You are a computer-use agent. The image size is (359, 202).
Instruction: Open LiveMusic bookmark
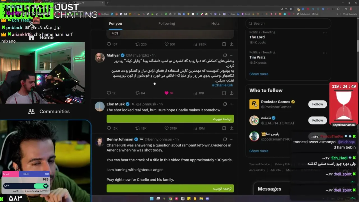click(x=104, y=14)
